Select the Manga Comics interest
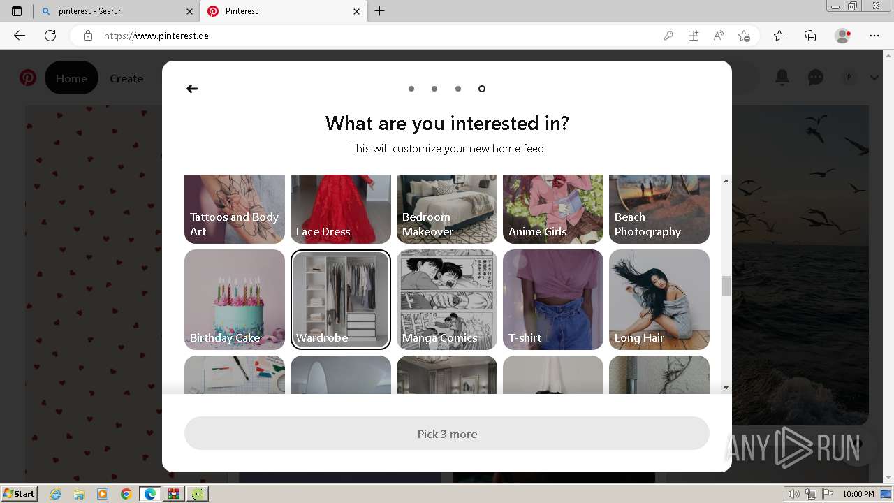Viewport: 894px width, 503px height. point(447,300)
